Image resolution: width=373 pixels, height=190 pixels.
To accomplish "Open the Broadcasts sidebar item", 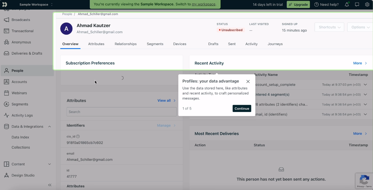I will click(x=27, y=20).
